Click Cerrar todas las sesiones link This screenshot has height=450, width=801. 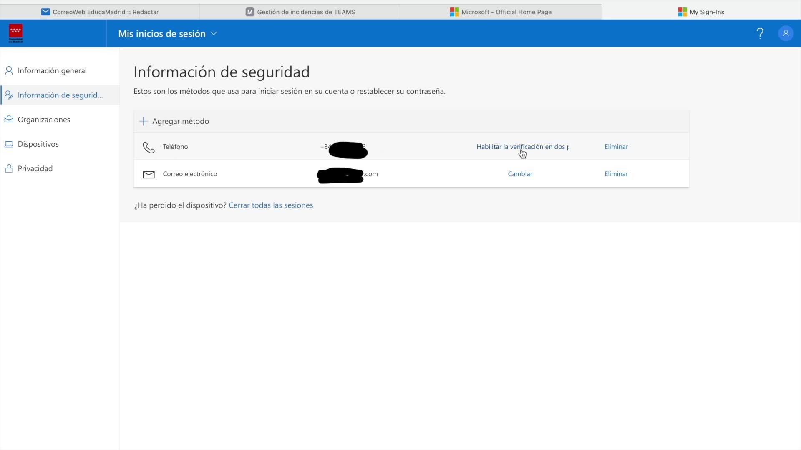point(270,205)
